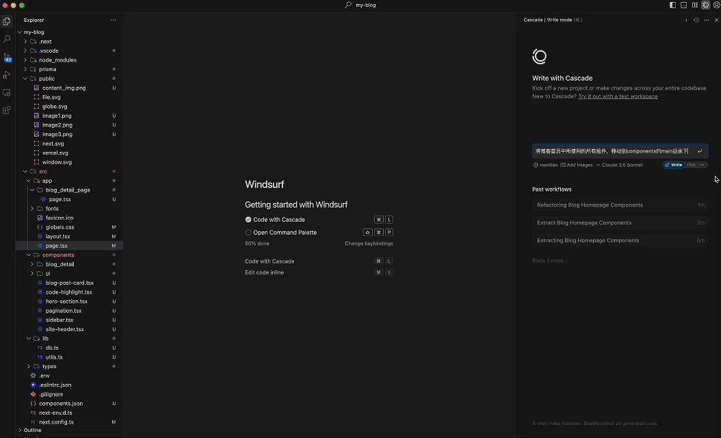Screen dimensions: 721x438
Task: Collapse the src folder
Action: 25,171
